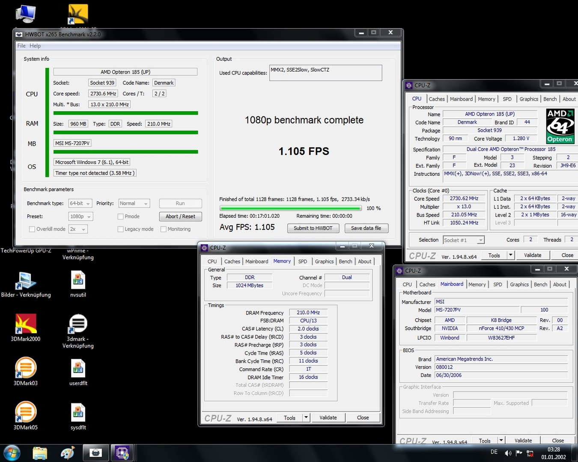This screenshot has height=462, width=578.
Task: Click the Submit to HWBOT button
Action: [313, 228]
